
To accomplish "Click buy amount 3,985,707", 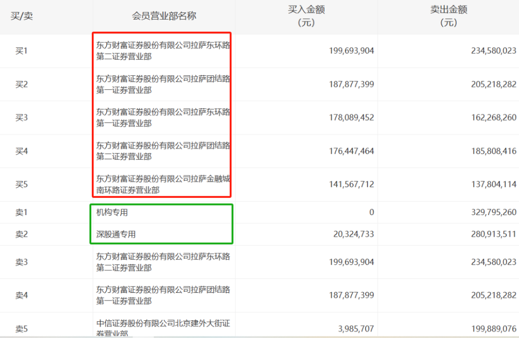I will click(356, 329).
